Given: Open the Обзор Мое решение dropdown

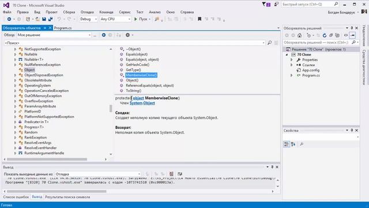Looking at the screenshot, I should [x=54, y=35].
